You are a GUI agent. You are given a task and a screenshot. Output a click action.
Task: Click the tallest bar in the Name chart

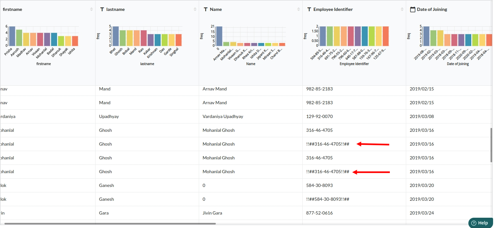[219, 36]
